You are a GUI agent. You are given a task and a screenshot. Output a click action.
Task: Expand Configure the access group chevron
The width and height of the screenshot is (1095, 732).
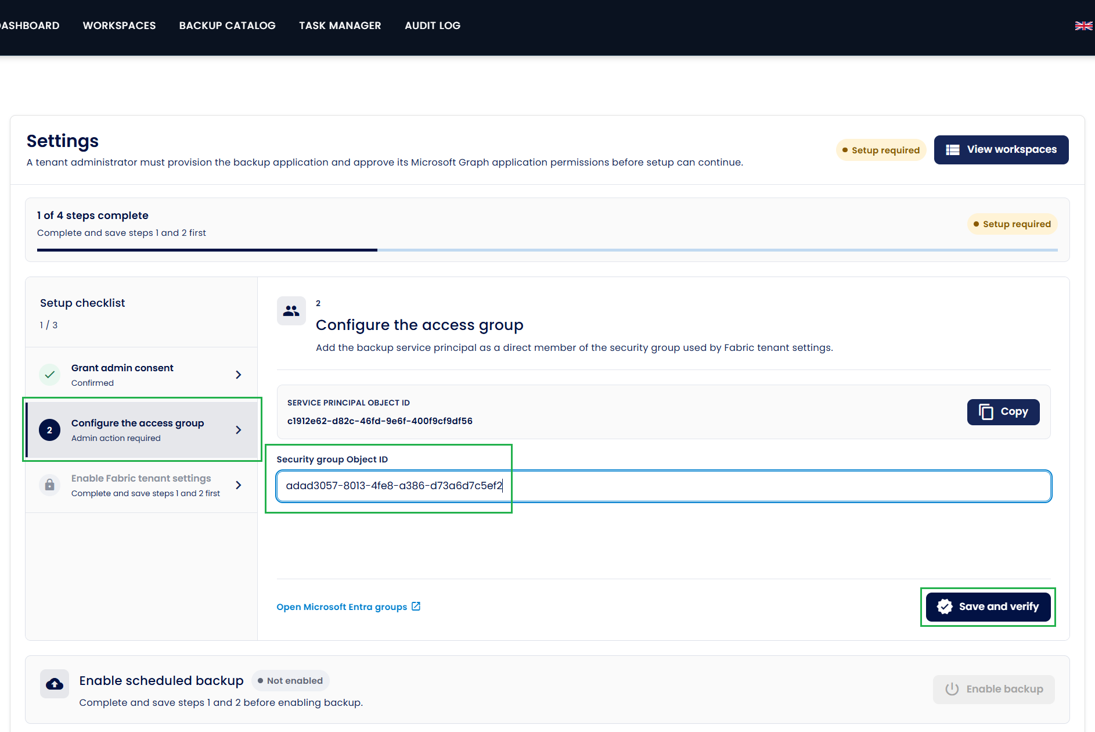[x=238, y=430]
